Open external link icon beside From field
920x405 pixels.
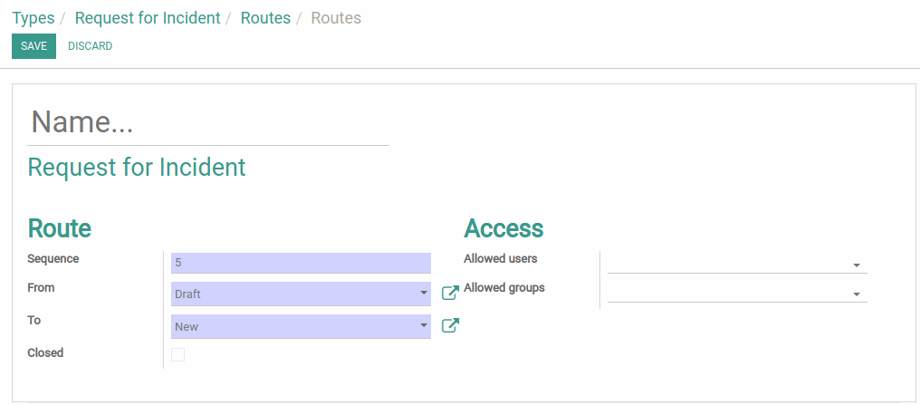point(450,293)
